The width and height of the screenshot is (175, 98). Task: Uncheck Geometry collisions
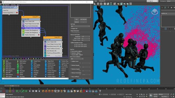[71, 53]
